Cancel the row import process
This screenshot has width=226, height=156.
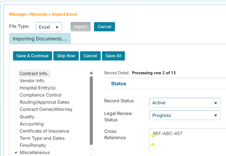pos(90,56)
